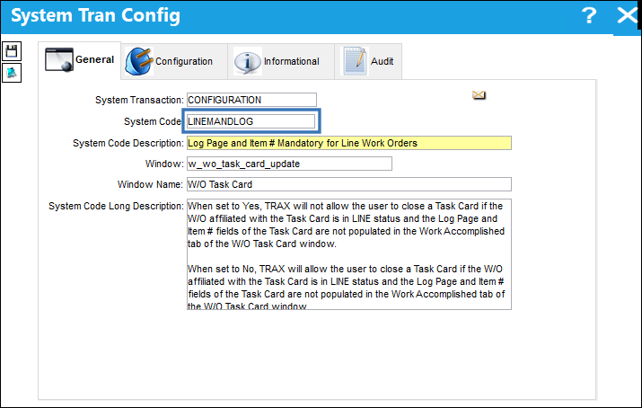Image resolution: width=642 pixels, height=408 pixels.
Task: Click the Window field w_wo_task_card_update
Action: tap(289, 164)
